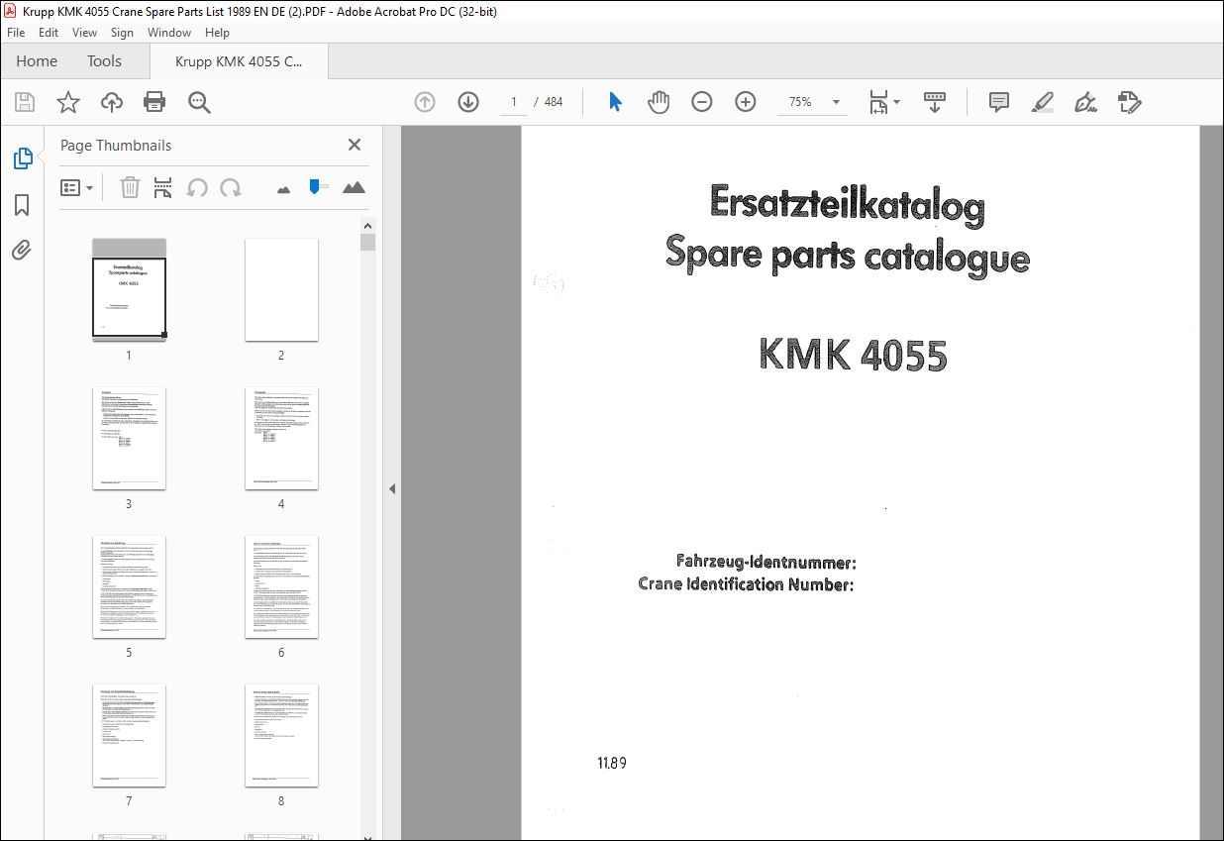Reduce thumbnail size with small mountain icon

click(x=283, y=188)
